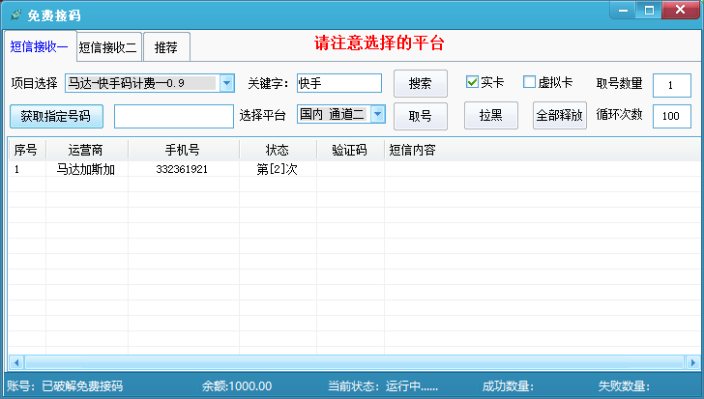Enable the 虚拟卡 checkbox
The height and width of the screenshot is (399, 704).
[x=530, y=82]
